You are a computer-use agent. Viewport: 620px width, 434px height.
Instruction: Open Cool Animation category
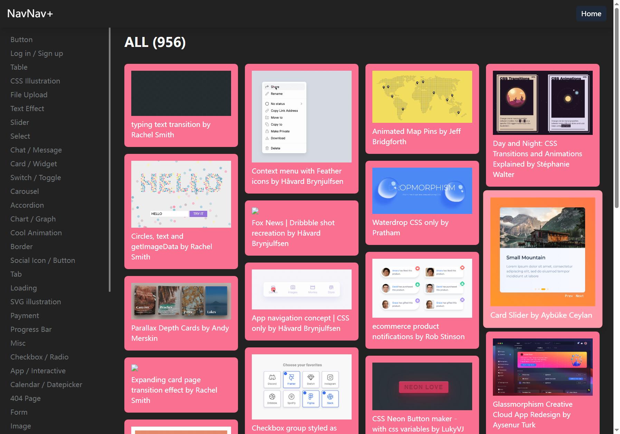(36, 233)
